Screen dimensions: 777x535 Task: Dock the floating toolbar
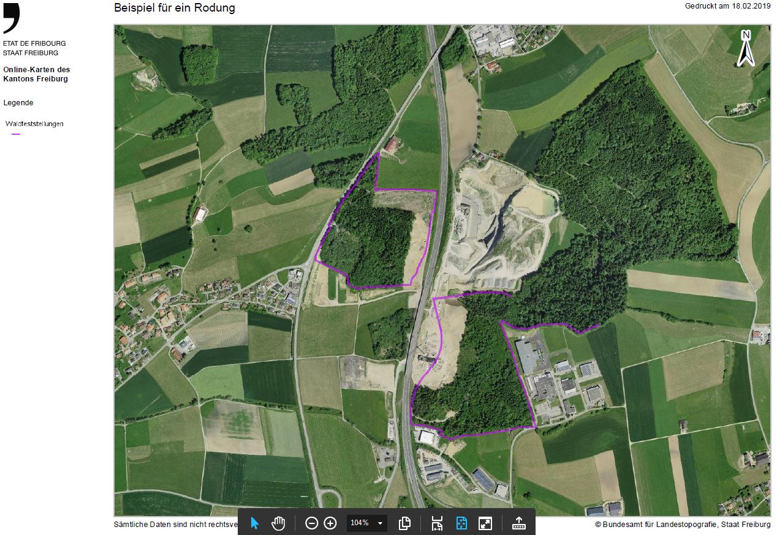pos(518,523)
